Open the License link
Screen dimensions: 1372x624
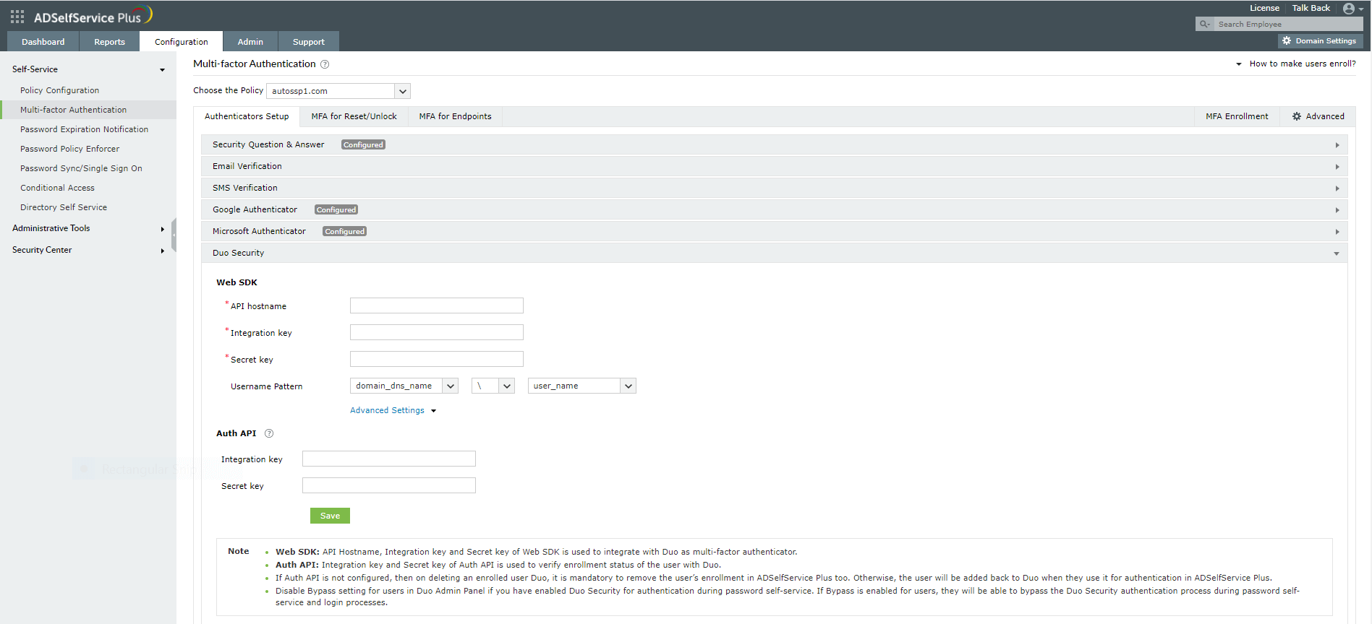(x=1264, y=8)
